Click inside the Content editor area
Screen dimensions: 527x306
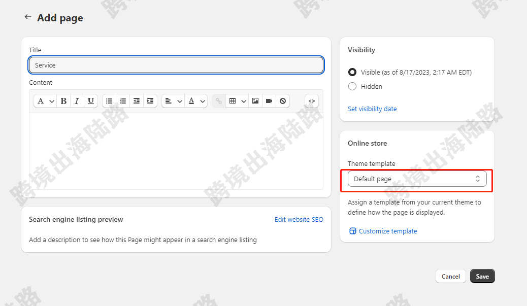point(176,151)
